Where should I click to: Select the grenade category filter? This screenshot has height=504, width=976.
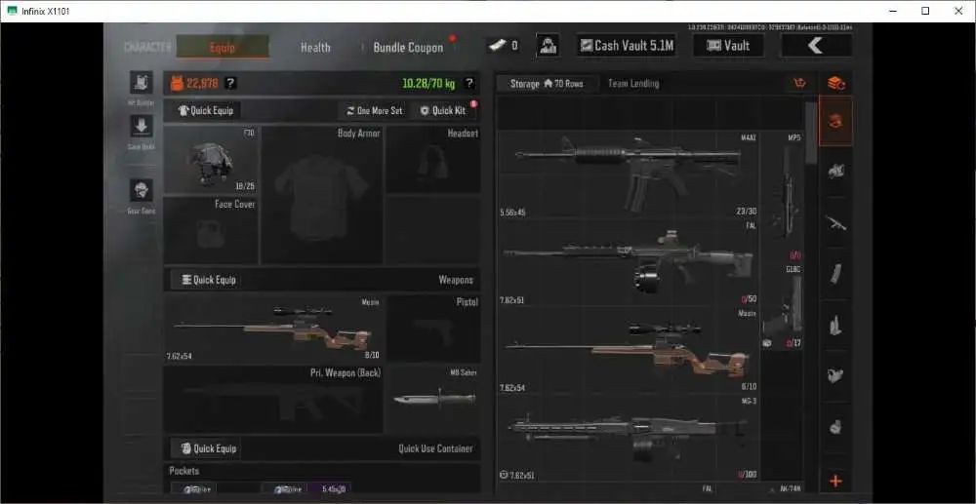point(835,426)
